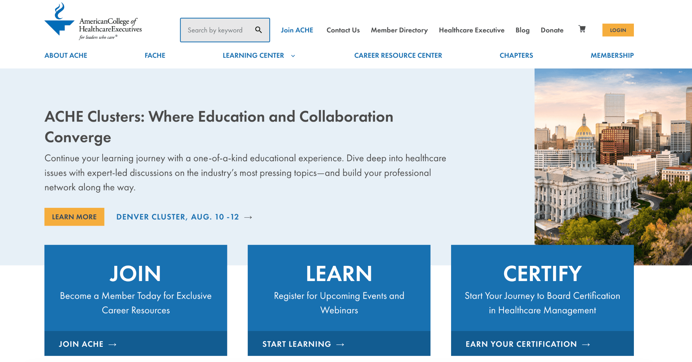Screen dimensions: 692x362
Task: Click the CERTIFY card heading
Action: [542, 274]
